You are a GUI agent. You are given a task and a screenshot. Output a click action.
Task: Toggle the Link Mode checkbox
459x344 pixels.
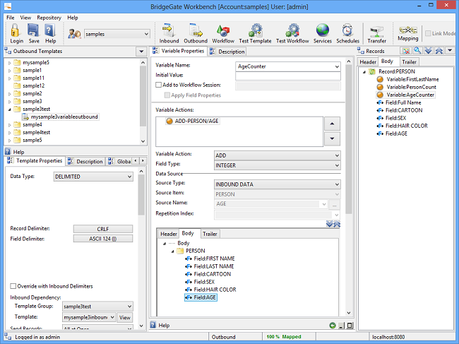[x=428, y=33]
